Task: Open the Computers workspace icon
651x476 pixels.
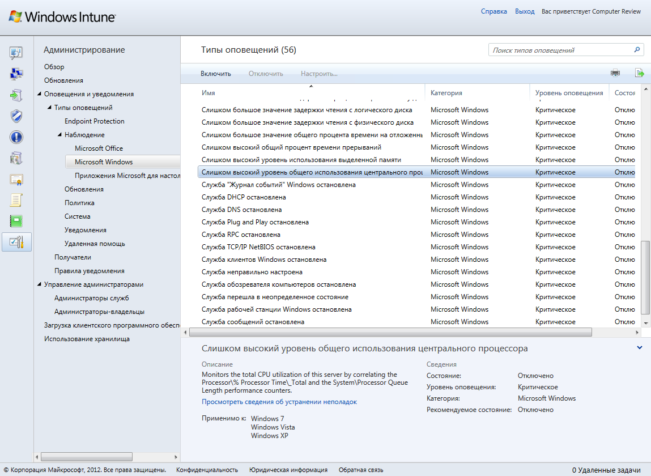Action: point(16,74)
